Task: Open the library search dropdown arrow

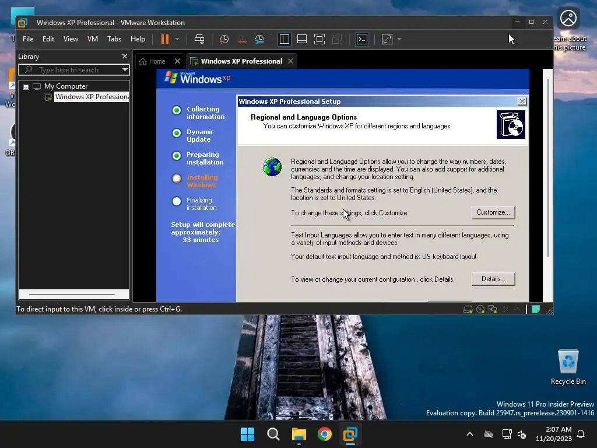Action: coord(125,70)
